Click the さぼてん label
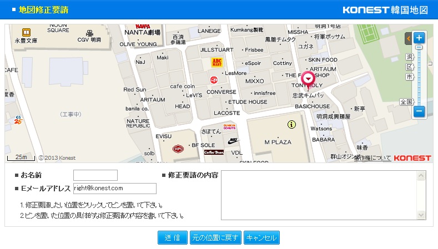 coord(211,131)
